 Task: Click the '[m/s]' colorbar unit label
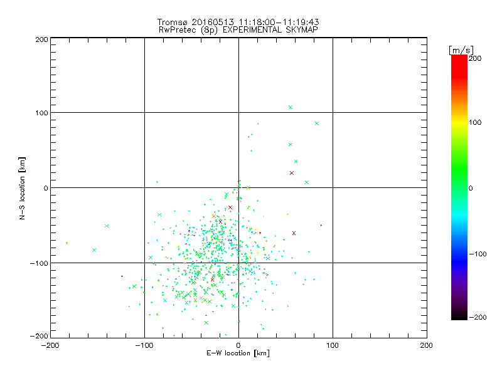(x=461, y=50)
